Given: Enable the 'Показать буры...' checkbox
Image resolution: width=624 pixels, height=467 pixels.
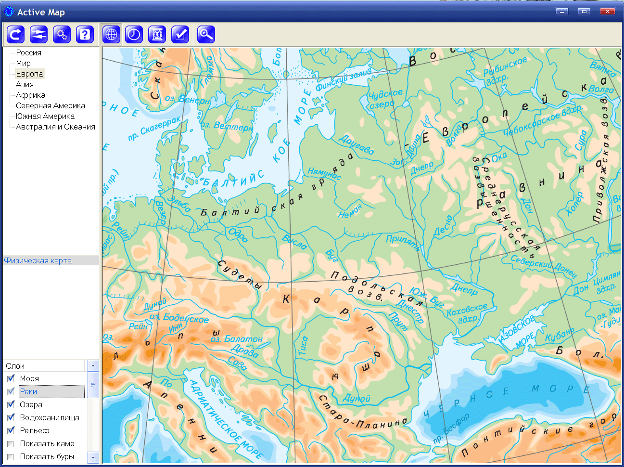Looking at the screenshot, I should (x=11, y=456).
